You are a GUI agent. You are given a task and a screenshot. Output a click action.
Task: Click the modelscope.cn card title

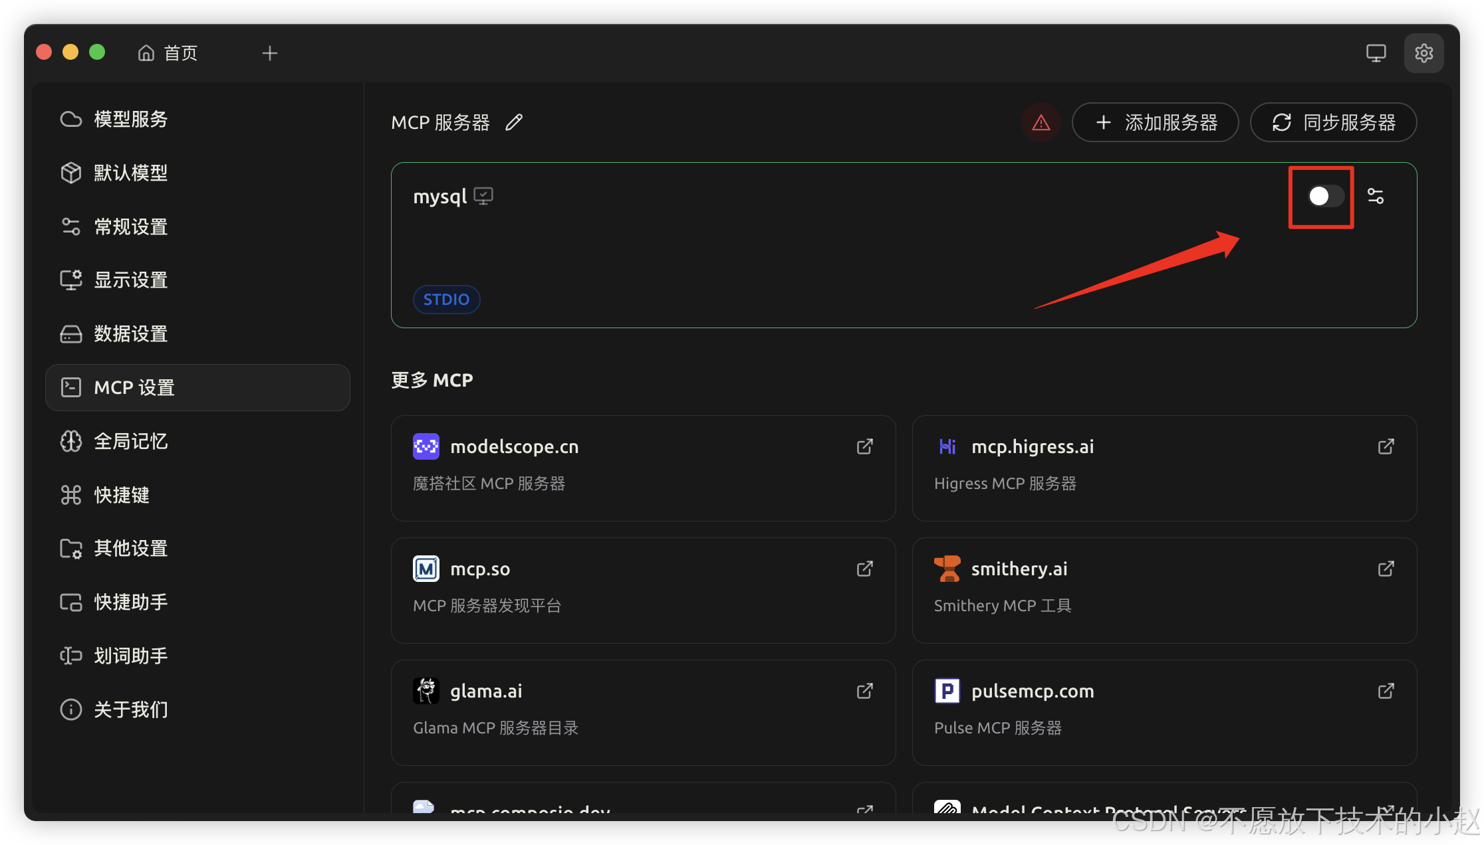coord(515,447)
